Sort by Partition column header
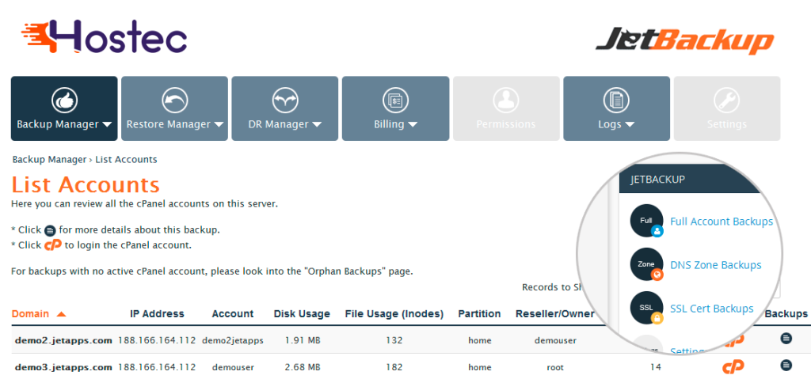The image size is (811, 379). 479,314
